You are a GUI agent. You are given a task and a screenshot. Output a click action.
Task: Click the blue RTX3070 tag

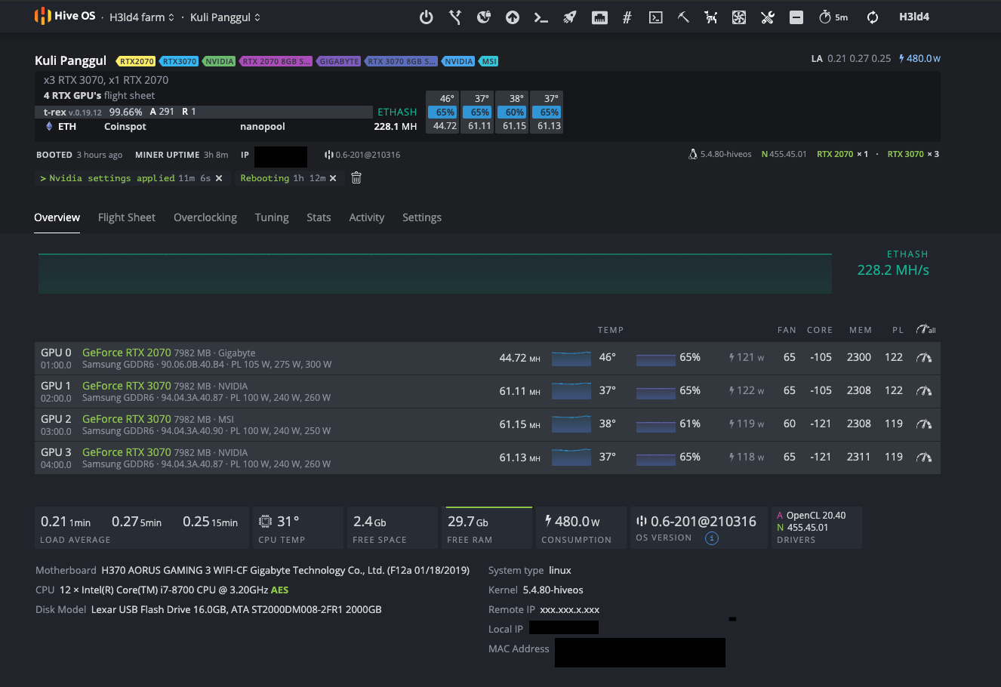pos(179,61)
